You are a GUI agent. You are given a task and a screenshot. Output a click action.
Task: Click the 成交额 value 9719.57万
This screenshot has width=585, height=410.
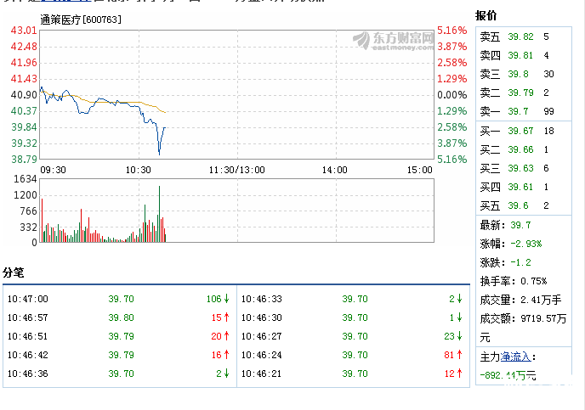point(543,318)
